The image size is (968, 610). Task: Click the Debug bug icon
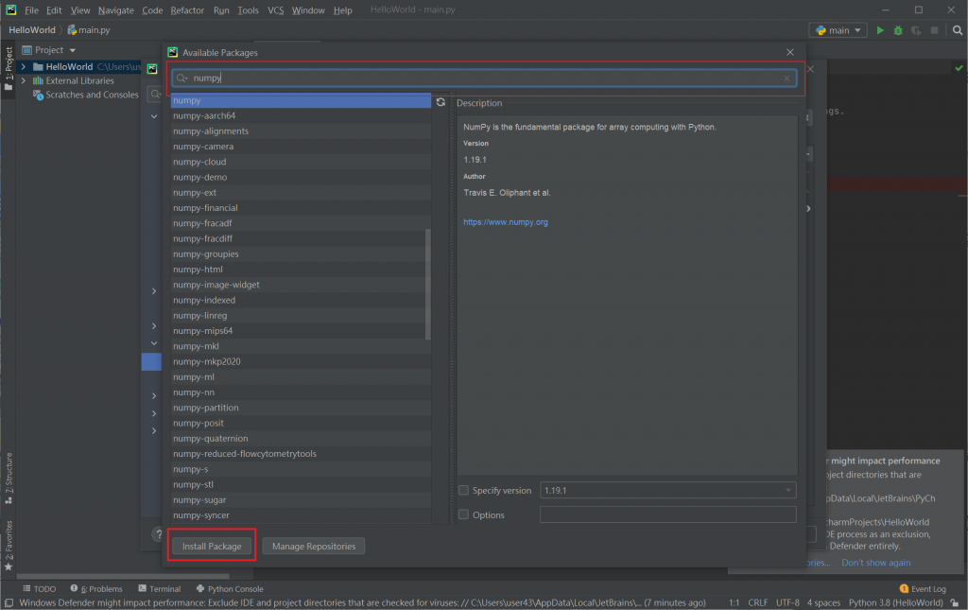898,30
